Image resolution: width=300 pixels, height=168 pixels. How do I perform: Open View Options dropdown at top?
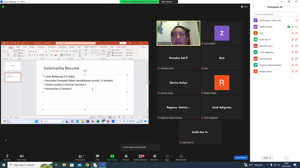[x=168, y=2]
